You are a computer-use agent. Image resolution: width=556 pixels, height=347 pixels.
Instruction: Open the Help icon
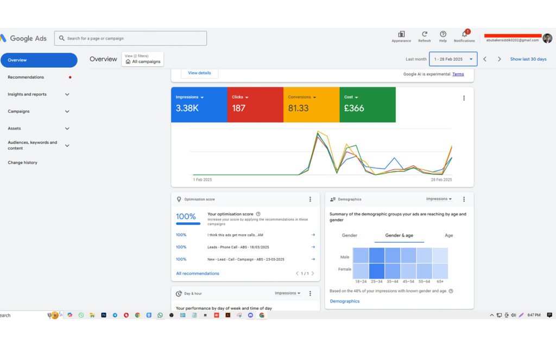[x=443, y=34]
